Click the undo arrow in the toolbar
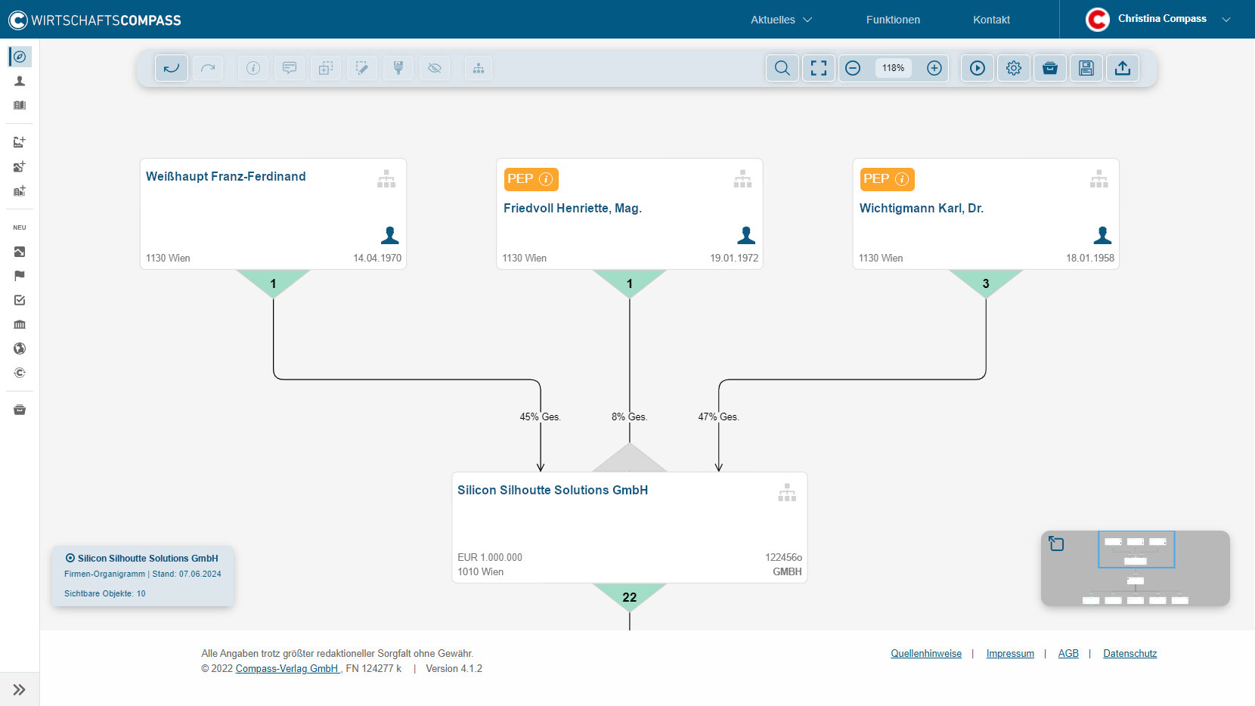Image resolution: width=1255 pixels, height=706 pixels. (172, 68)
